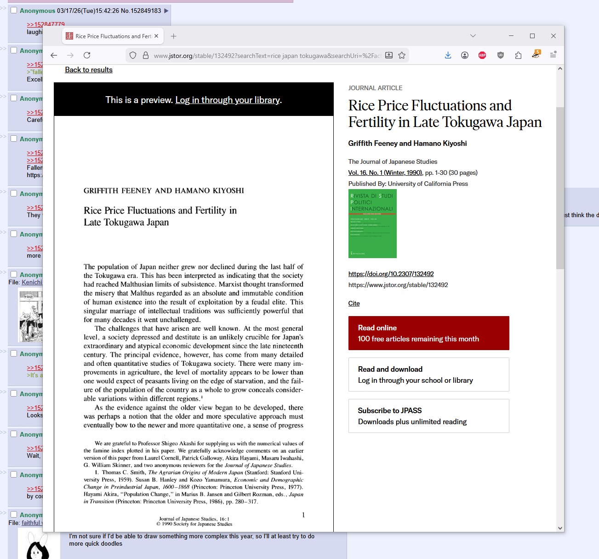Click the JSTOR page vertical scrollbar thumb
599x559 pixels.
[560, 188]
